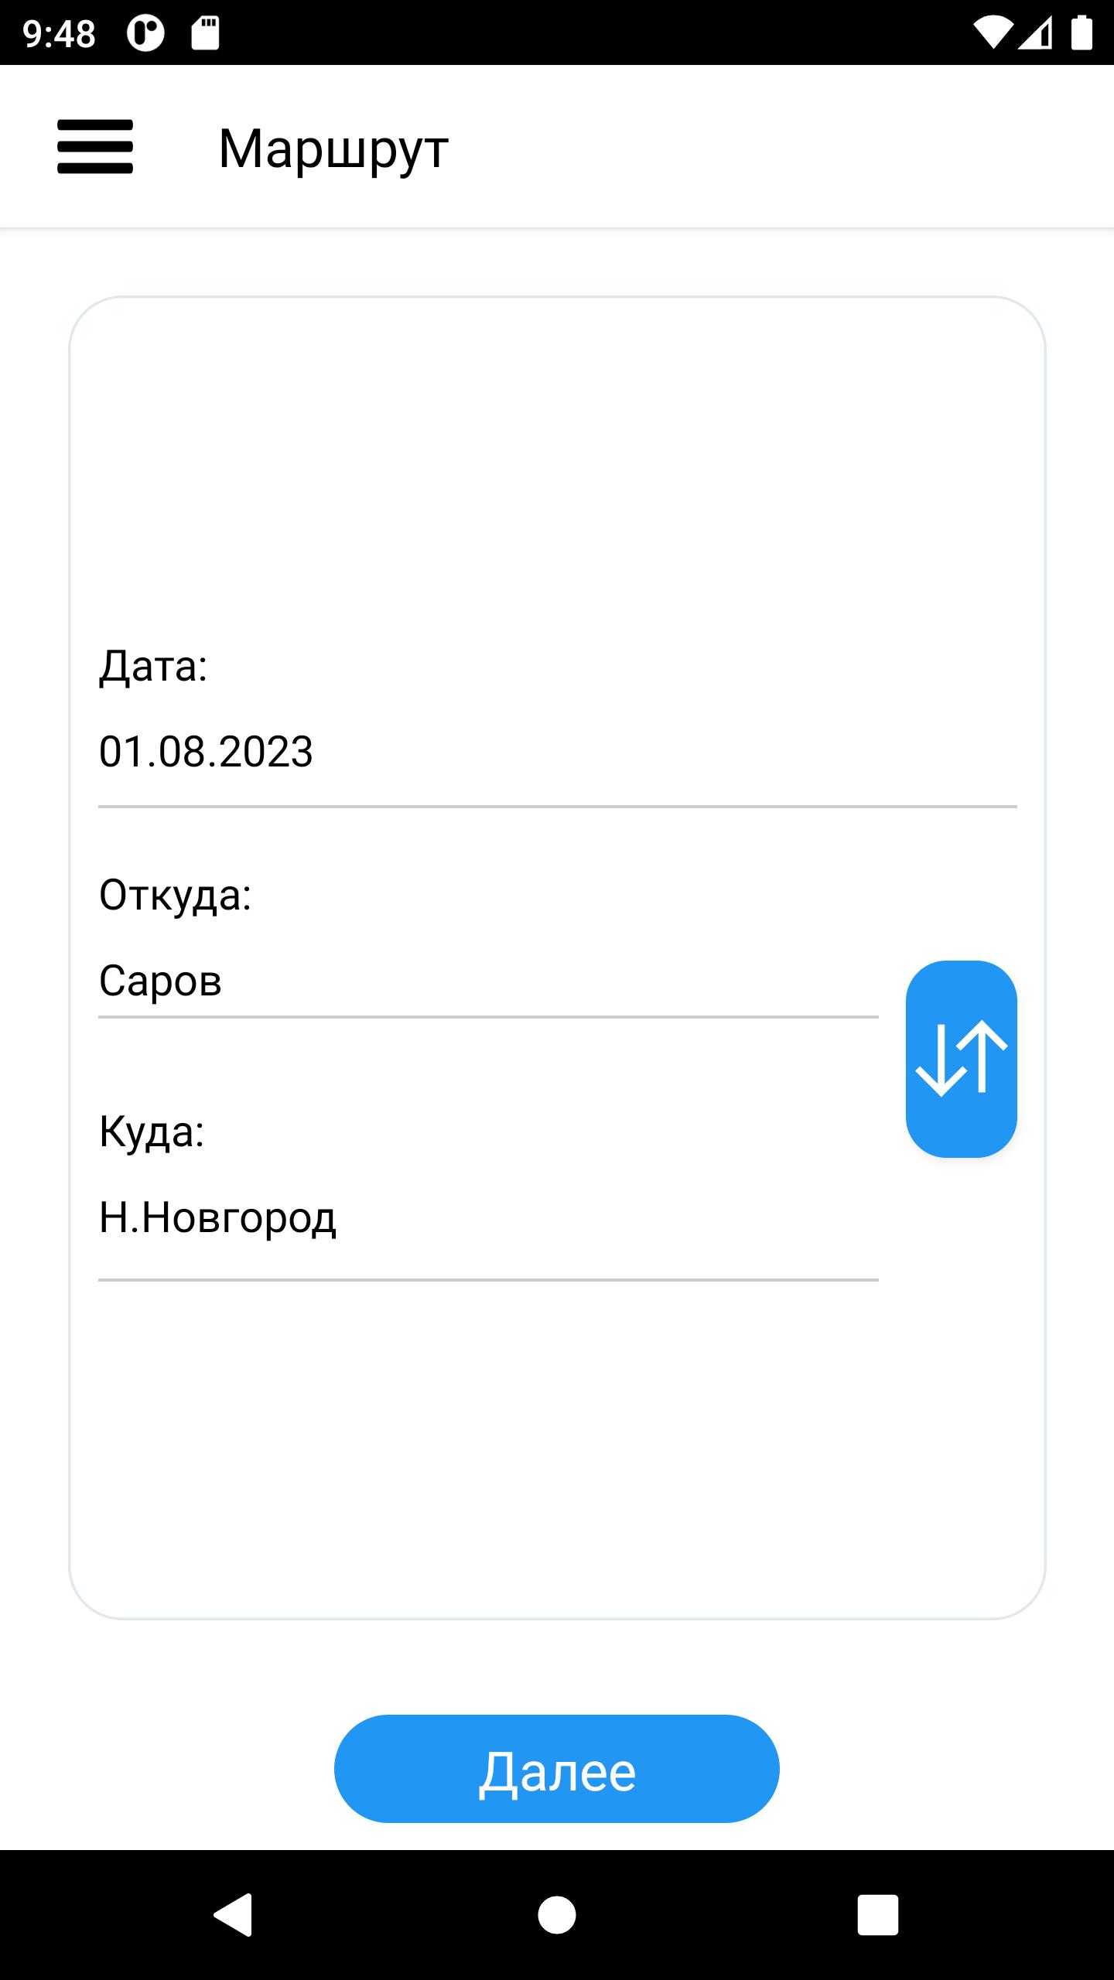Image resolution: width=1114 pixels, height=1980 pixels.
Task: Tap the Android home button
Action: [x=557, y=1914]
